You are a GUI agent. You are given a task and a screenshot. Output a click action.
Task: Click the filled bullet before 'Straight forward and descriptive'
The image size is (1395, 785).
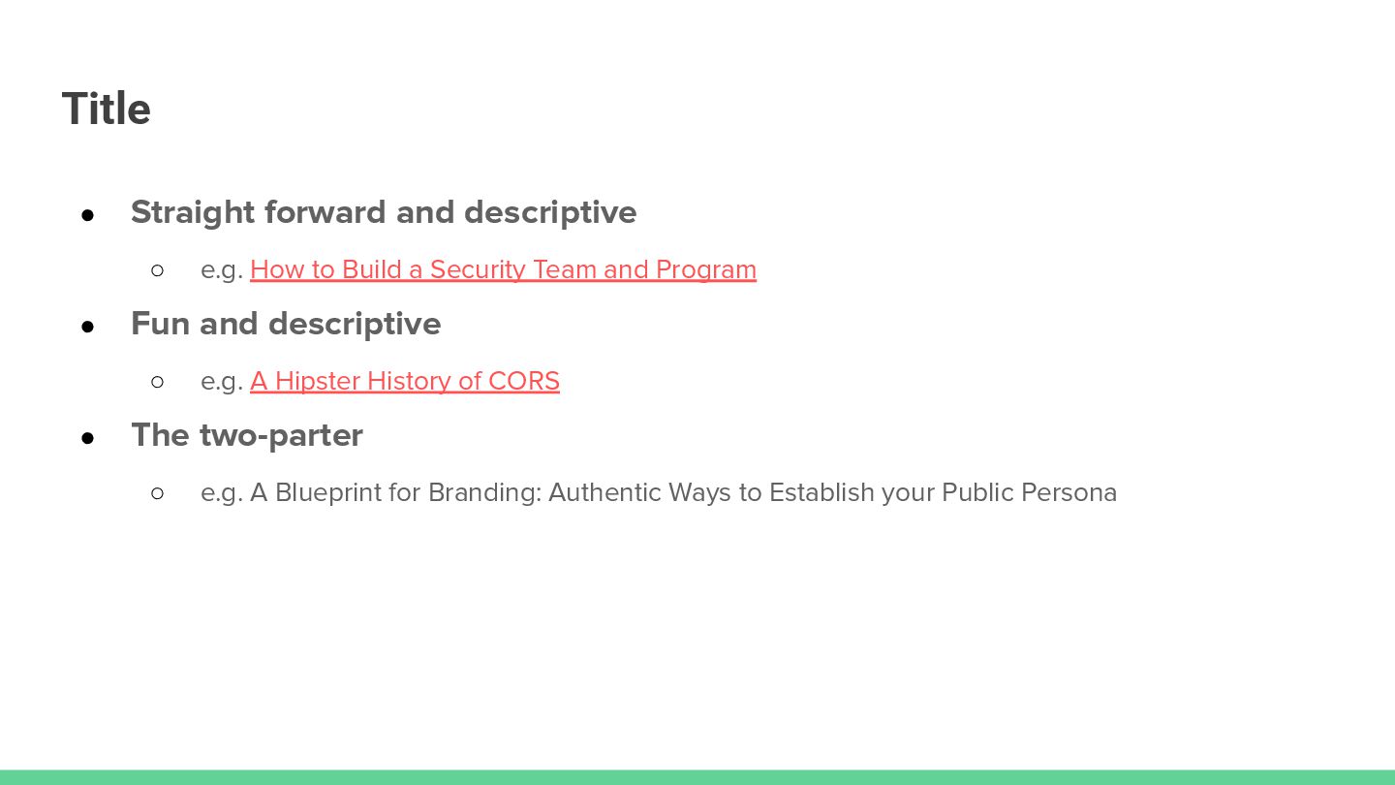pyautogui.click(x=87, y=214)
